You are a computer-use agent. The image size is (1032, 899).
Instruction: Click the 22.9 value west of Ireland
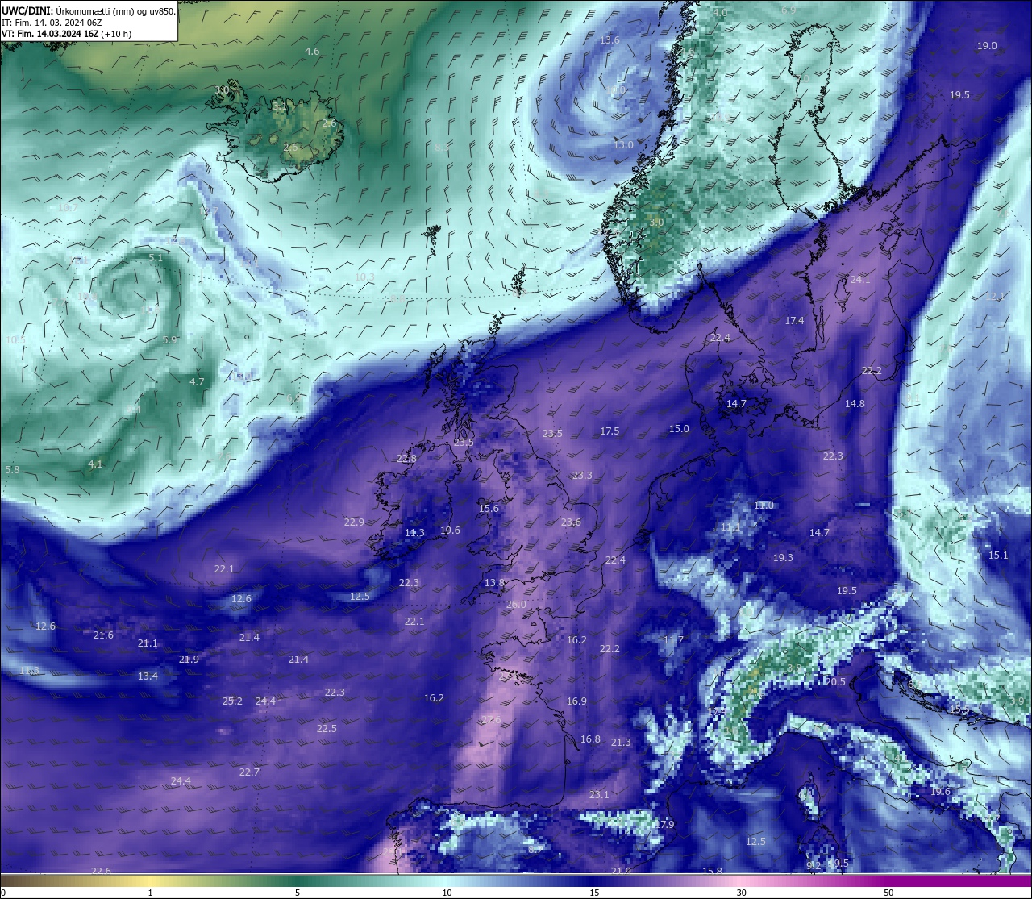click(354, 522)
